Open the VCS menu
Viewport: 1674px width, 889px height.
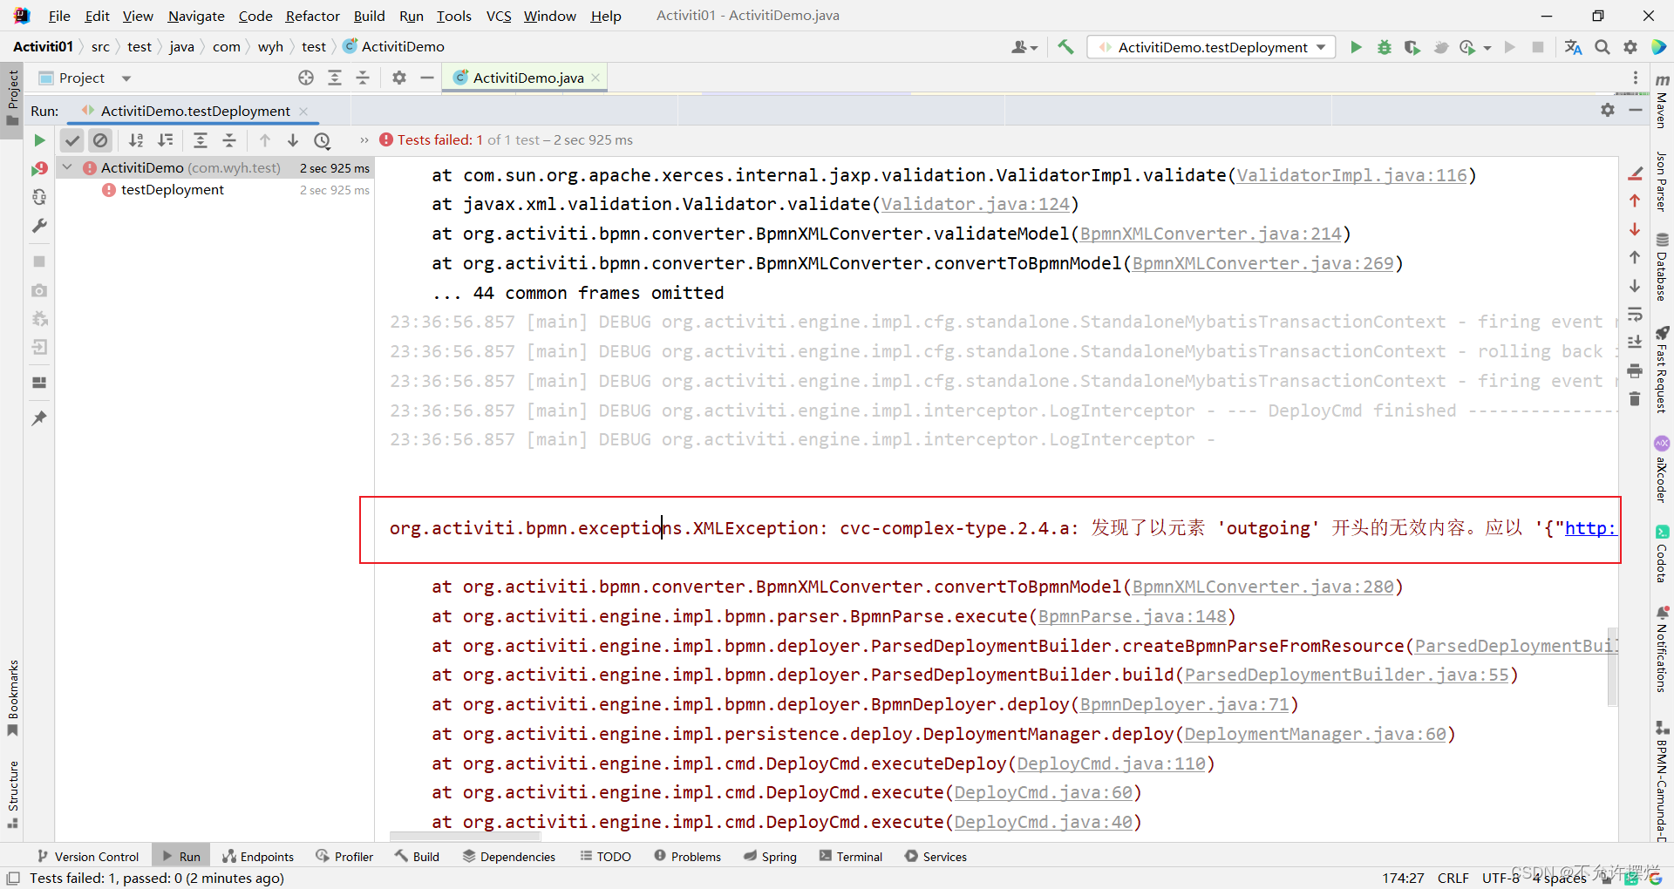click(x=499, y=16)
